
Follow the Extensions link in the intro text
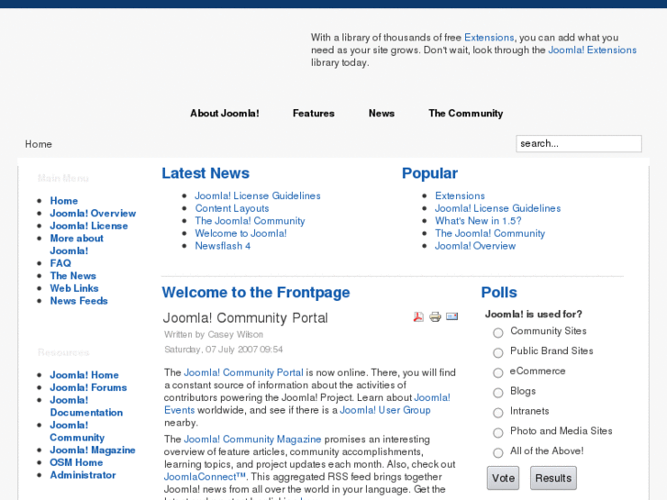[x=489, y=38]
